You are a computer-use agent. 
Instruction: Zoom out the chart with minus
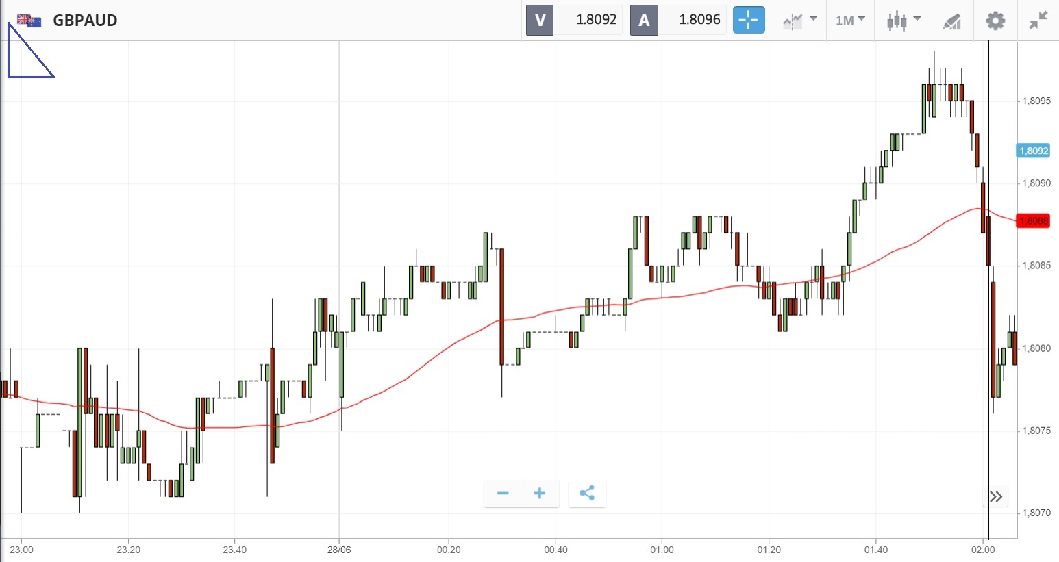click(503, 494)
